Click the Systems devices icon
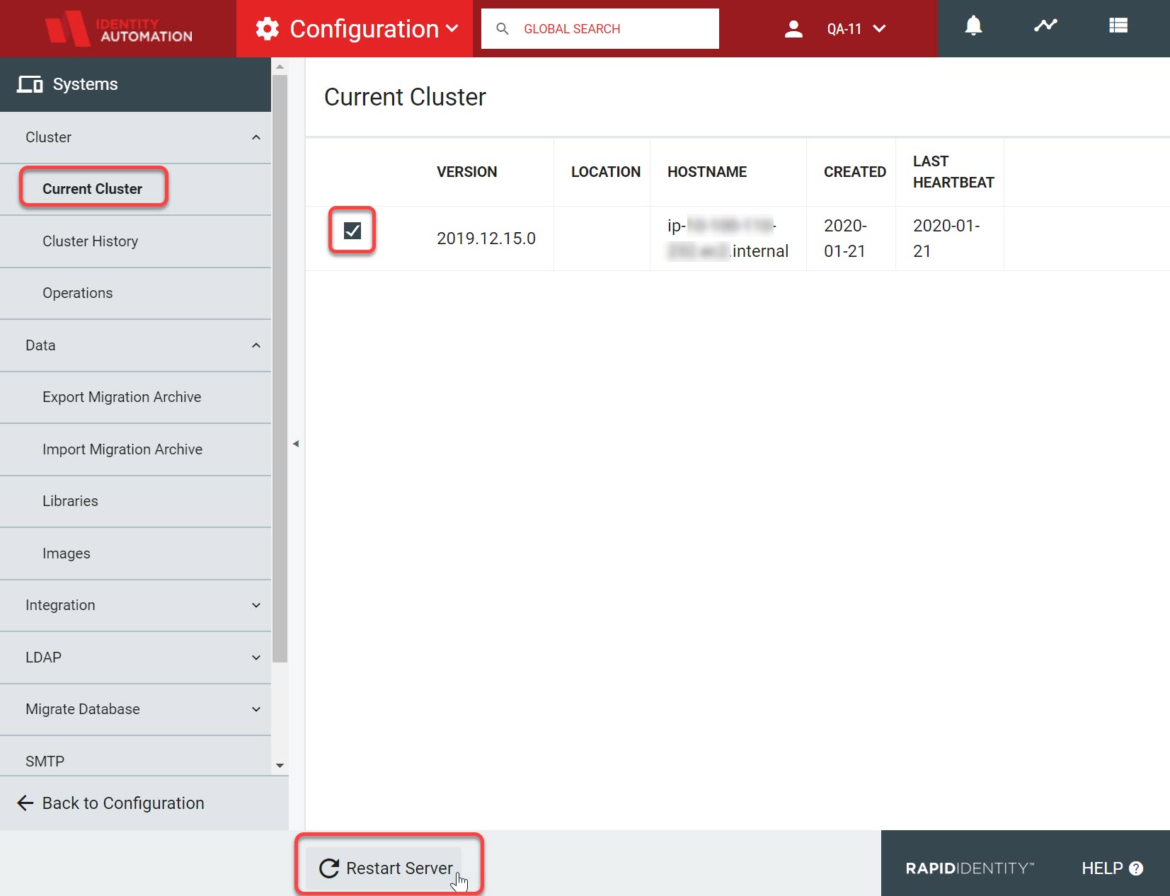The height and width of the screenshot is (896, 1170). click(x=30, y=84)
